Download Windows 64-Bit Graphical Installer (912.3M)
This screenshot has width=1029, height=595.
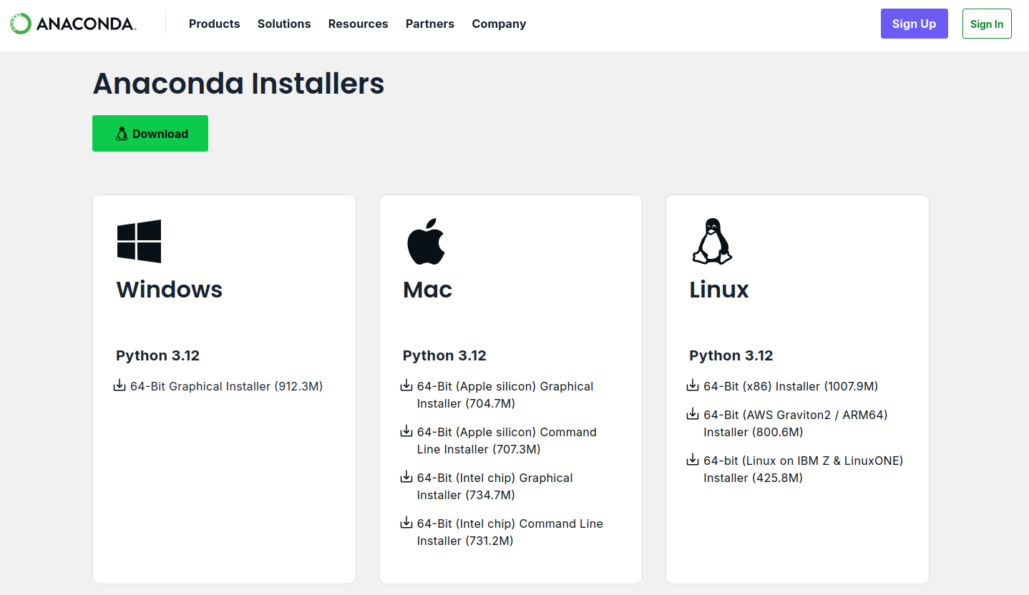pos(226,386)
